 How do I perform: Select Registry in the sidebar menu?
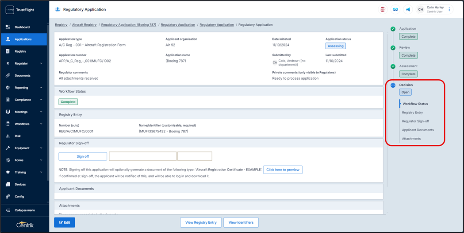coord(20,51)
